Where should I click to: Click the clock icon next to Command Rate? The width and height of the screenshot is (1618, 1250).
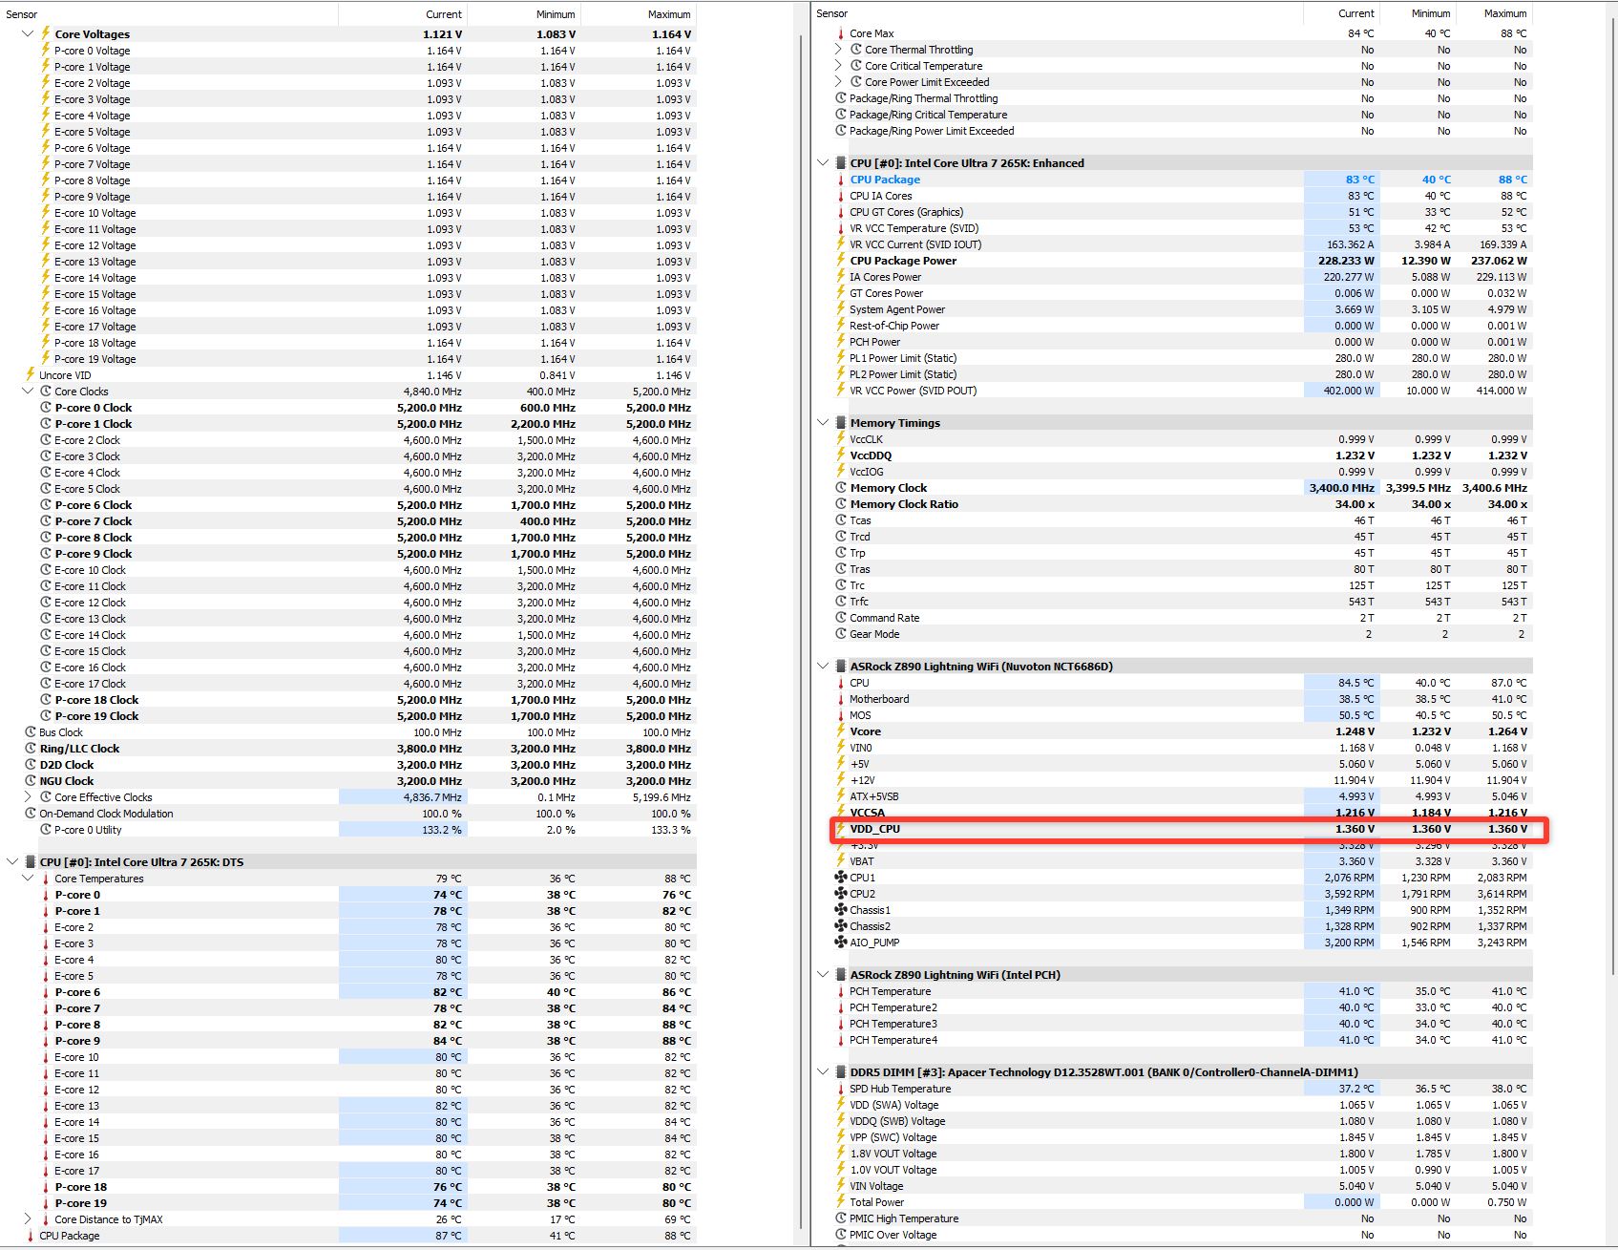pyautogui.click(x=840, y=617)
